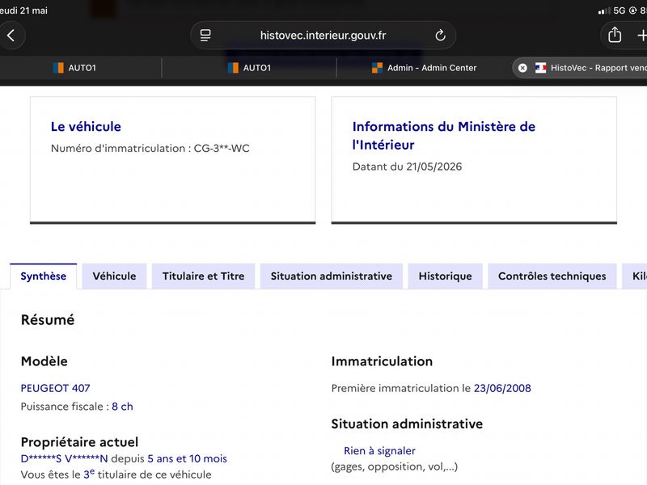The height and width of the screenshot is (485, 647).
Task: Click the Informations du Ministère de l'Intérieur heading
Action: coord(443,136)
